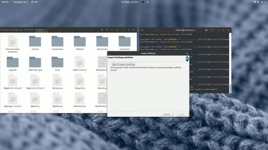Select the libnspr4.so file icon
268x150 pixels.
click(x=80, y=80)
